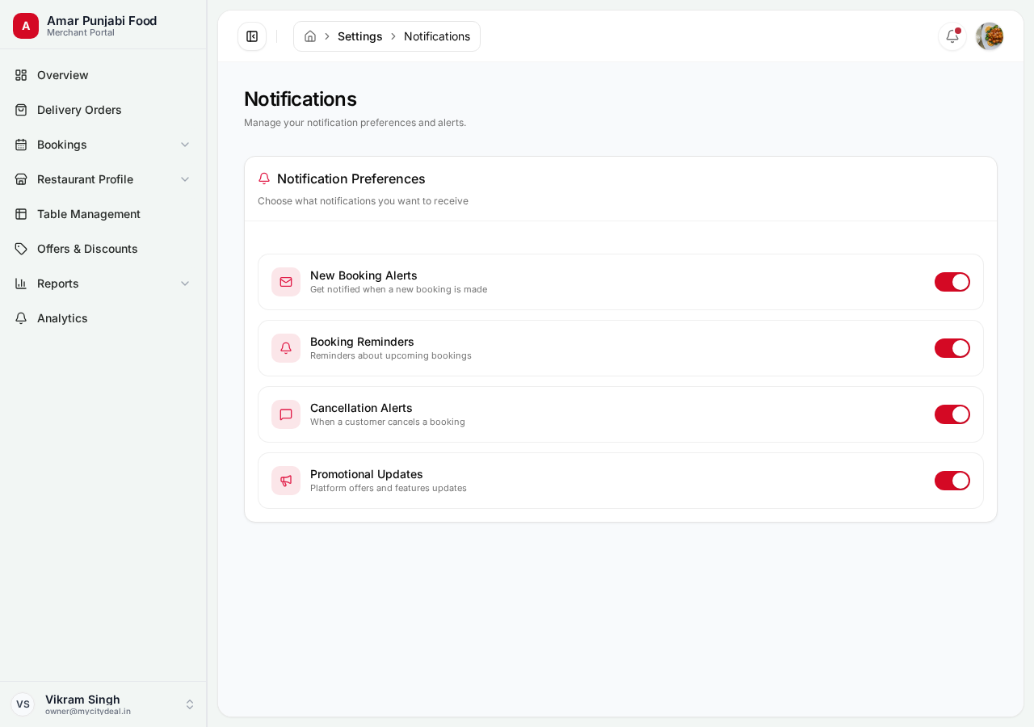Click 'When a customer cancels a booking' text
1034x727 pixels.
click(388, 422)
